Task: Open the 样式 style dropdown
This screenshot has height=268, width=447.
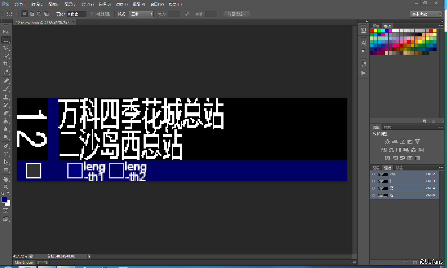Action: [141, 14]
